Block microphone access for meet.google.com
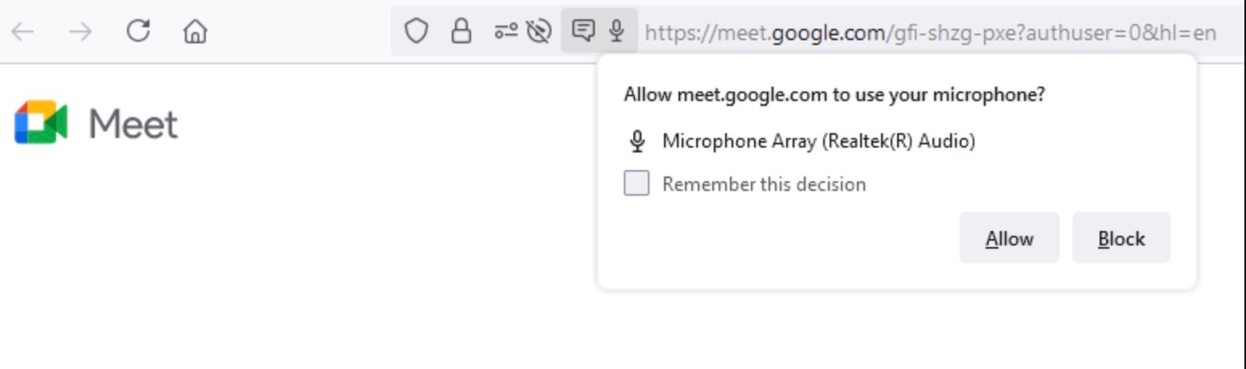Screen dimensions: 1246x369 (x=1121, y=238)
